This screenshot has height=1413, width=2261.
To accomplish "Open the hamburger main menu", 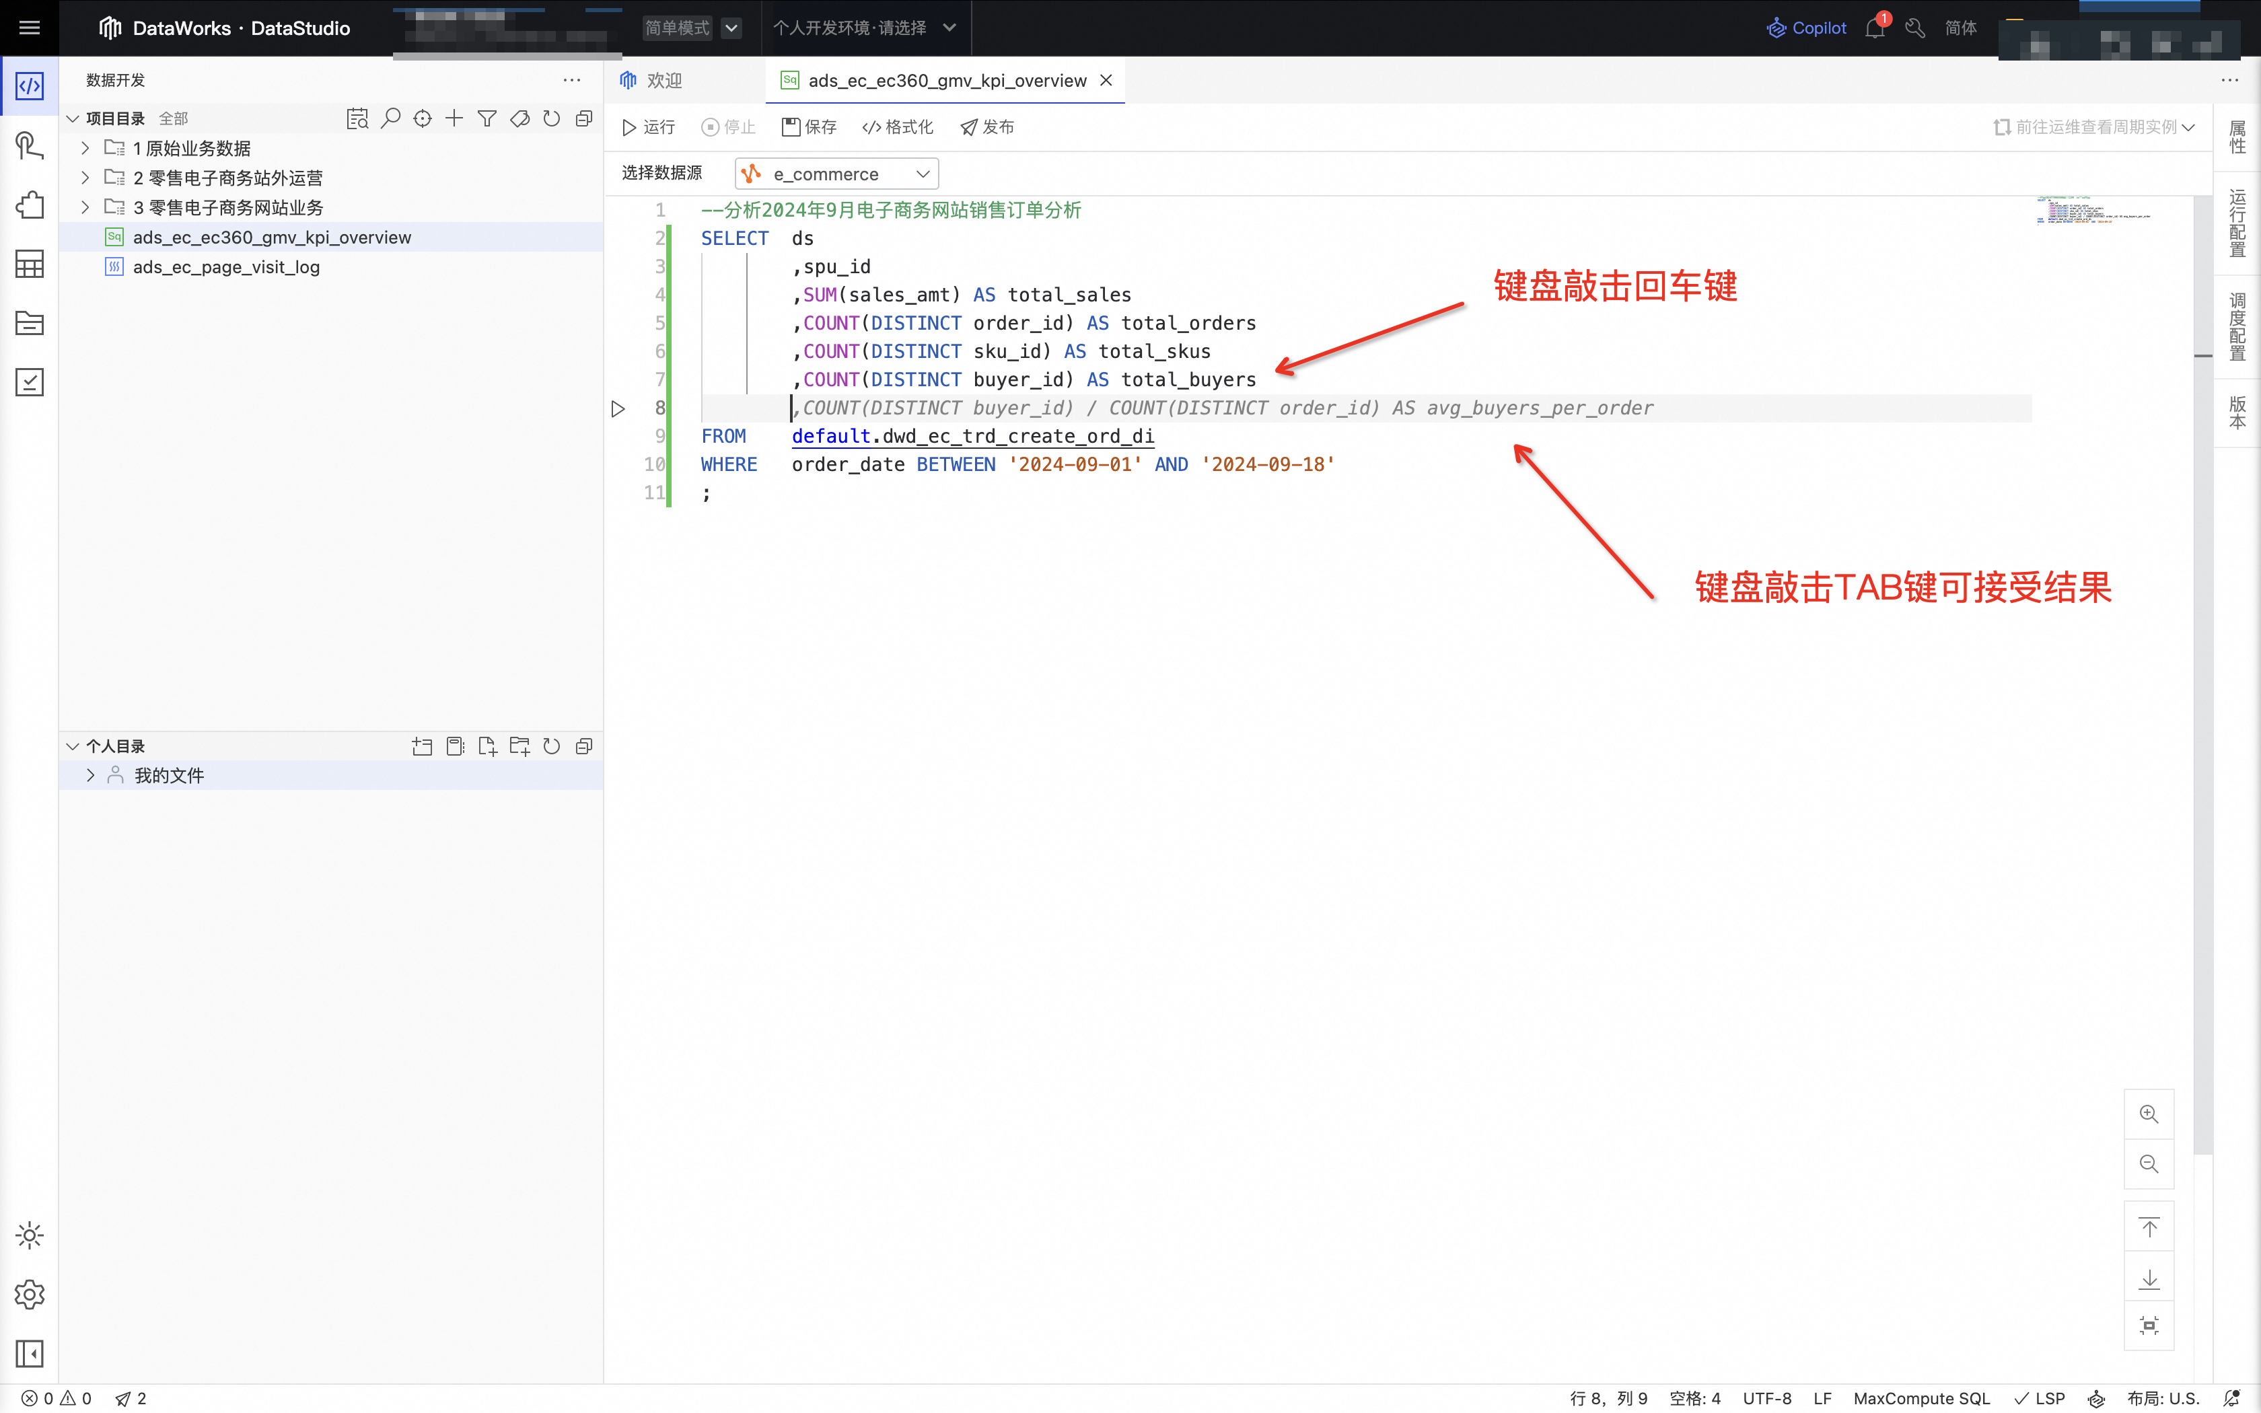I will [29, 28].
